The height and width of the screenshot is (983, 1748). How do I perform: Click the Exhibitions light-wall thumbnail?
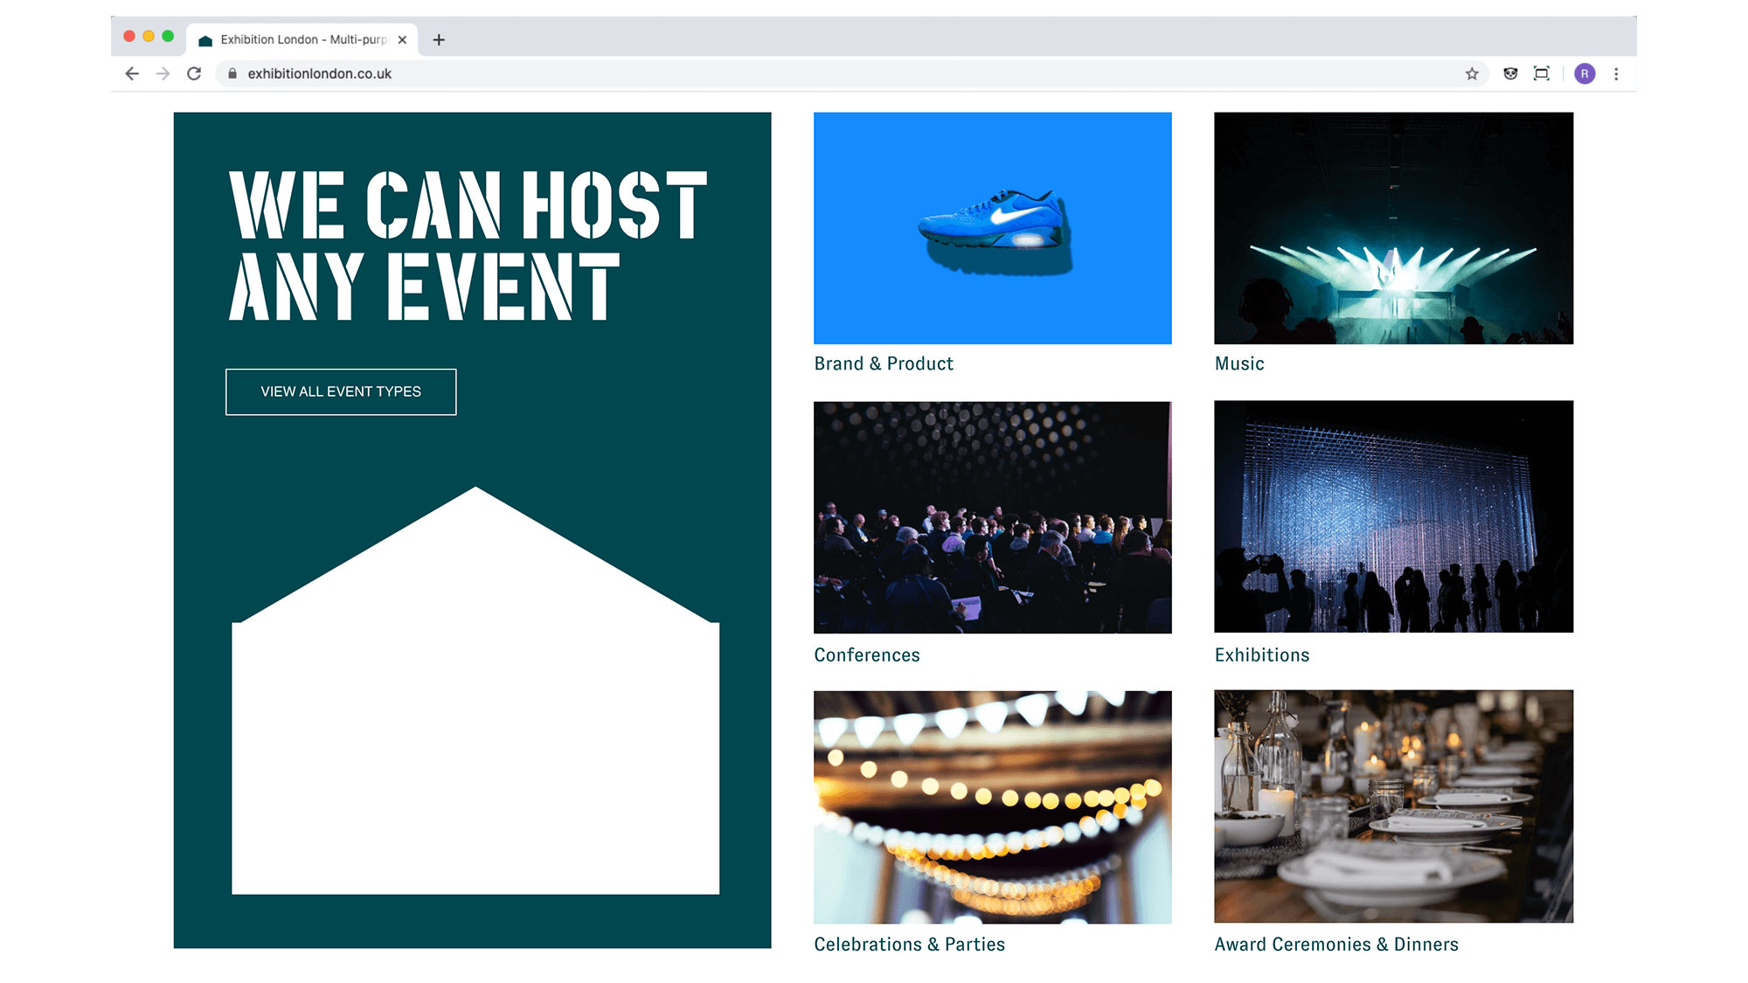pos(1393,516)
